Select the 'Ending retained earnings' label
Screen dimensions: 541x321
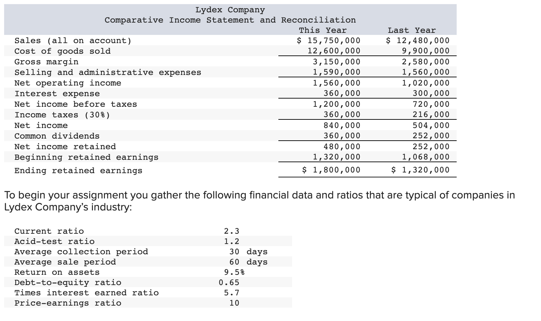click(78, 170)
